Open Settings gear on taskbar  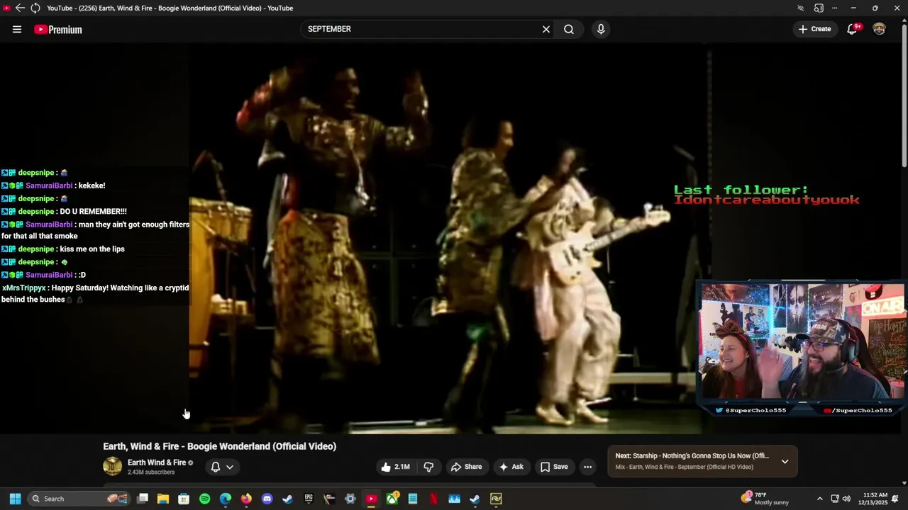(x=350, y=499)
